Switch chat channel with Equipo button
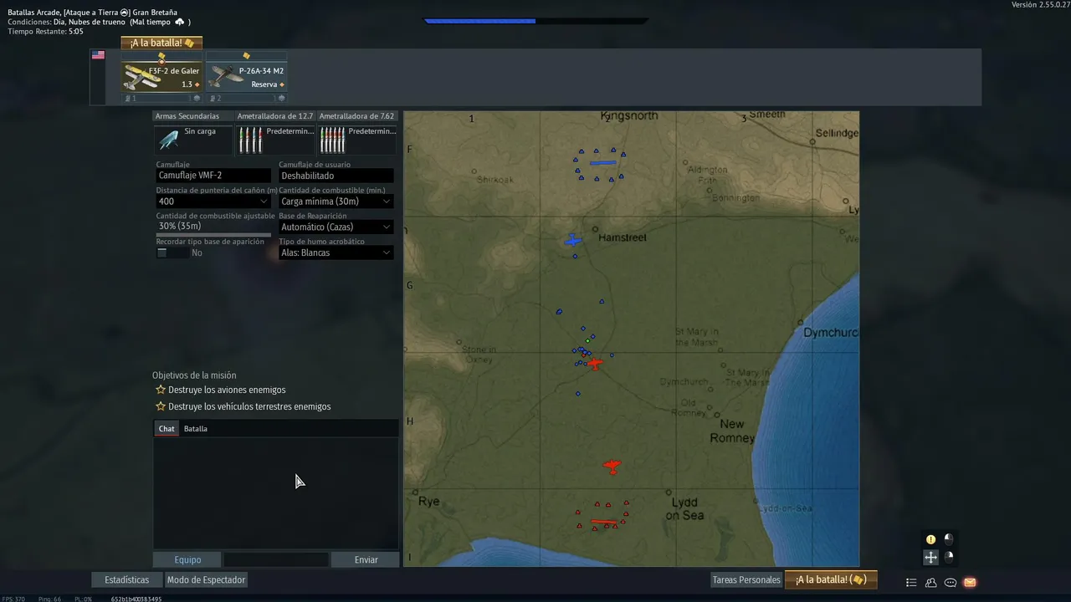The width and height of the screenshot is (1071, 602). pyautogui.click(x=187, y=559)
